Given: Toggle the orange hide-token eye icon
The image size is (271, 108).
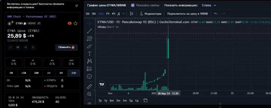Looking at the screenshot, I should pos(70,24).
